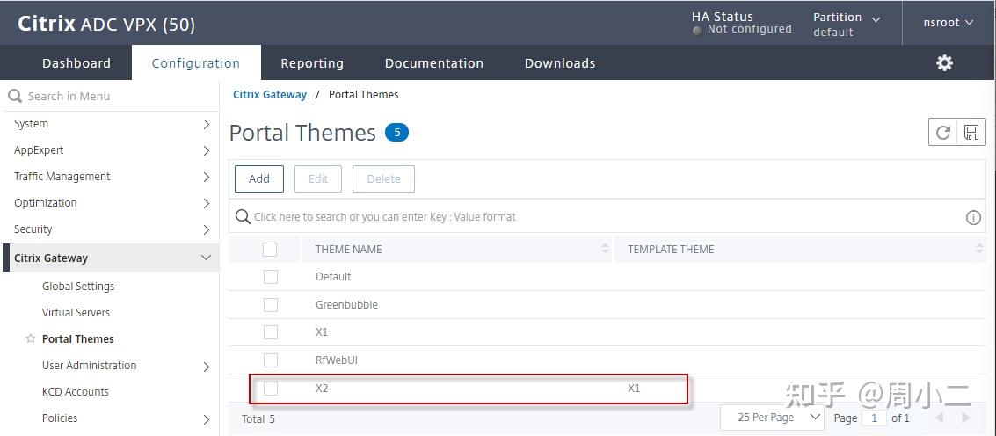Open the 25 Per Page dropdown
Viewport: 996px width, 436px height.
coord(773,418)
